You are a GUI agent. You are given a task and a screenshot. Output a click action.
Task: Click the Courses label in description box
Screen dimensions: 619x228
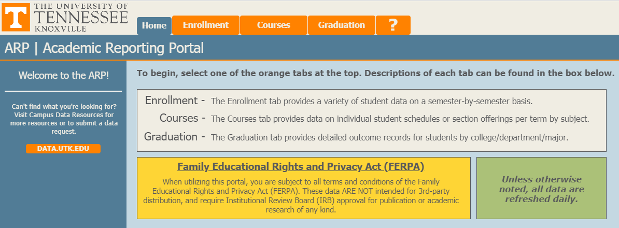tap(179, 118)
